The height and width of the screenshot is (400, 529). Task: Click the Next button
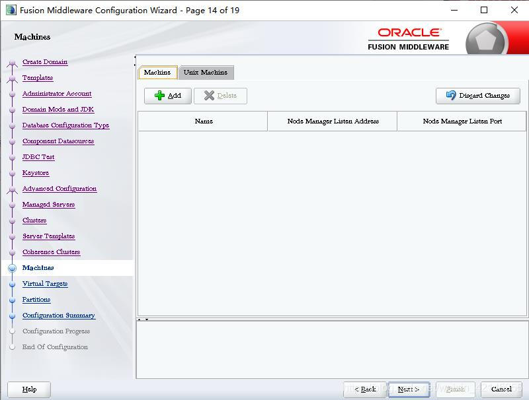(409, 389)
